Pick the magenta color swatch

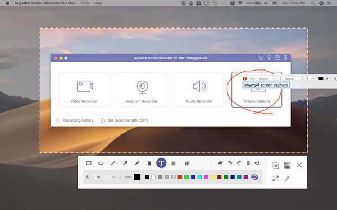(x=206, y=177)
